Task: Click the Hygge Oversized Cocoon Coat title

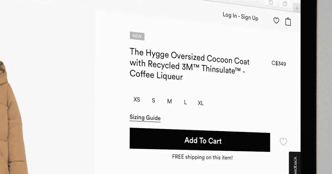Action: (189, 64)
